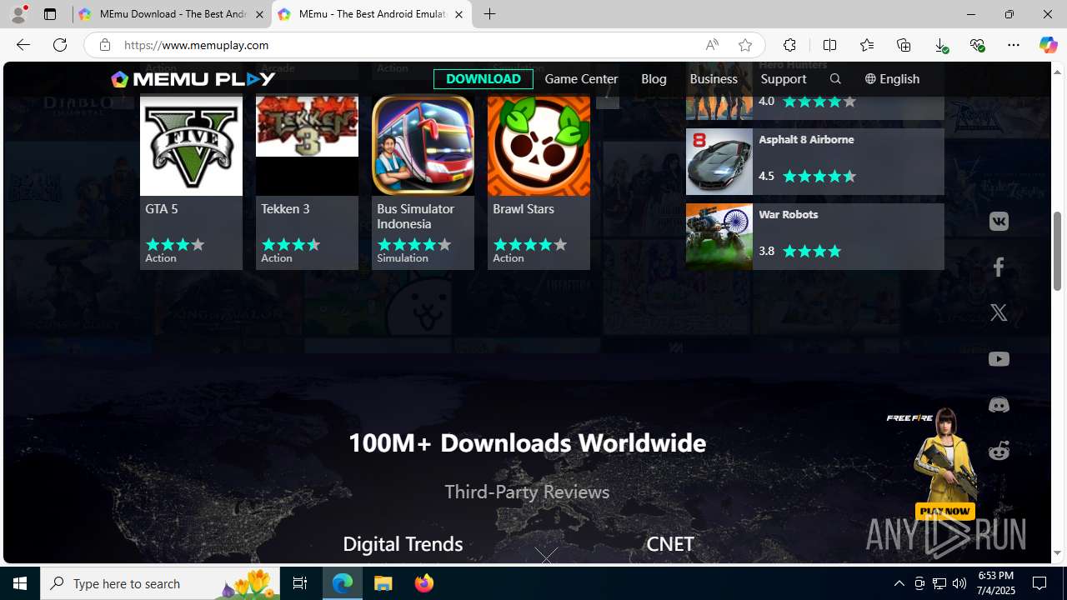Open the Favorites list
The width and height of the screenshot is (1067, 600).
pos(867,45)
